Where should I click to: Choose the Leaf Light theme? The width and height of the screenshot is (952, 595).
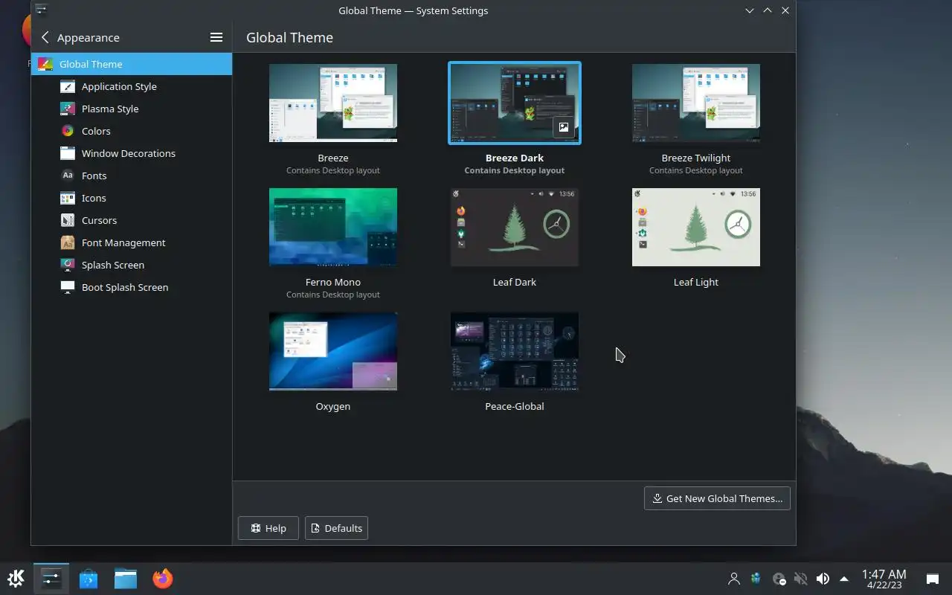pyautogui.click(x=696, y=227)
